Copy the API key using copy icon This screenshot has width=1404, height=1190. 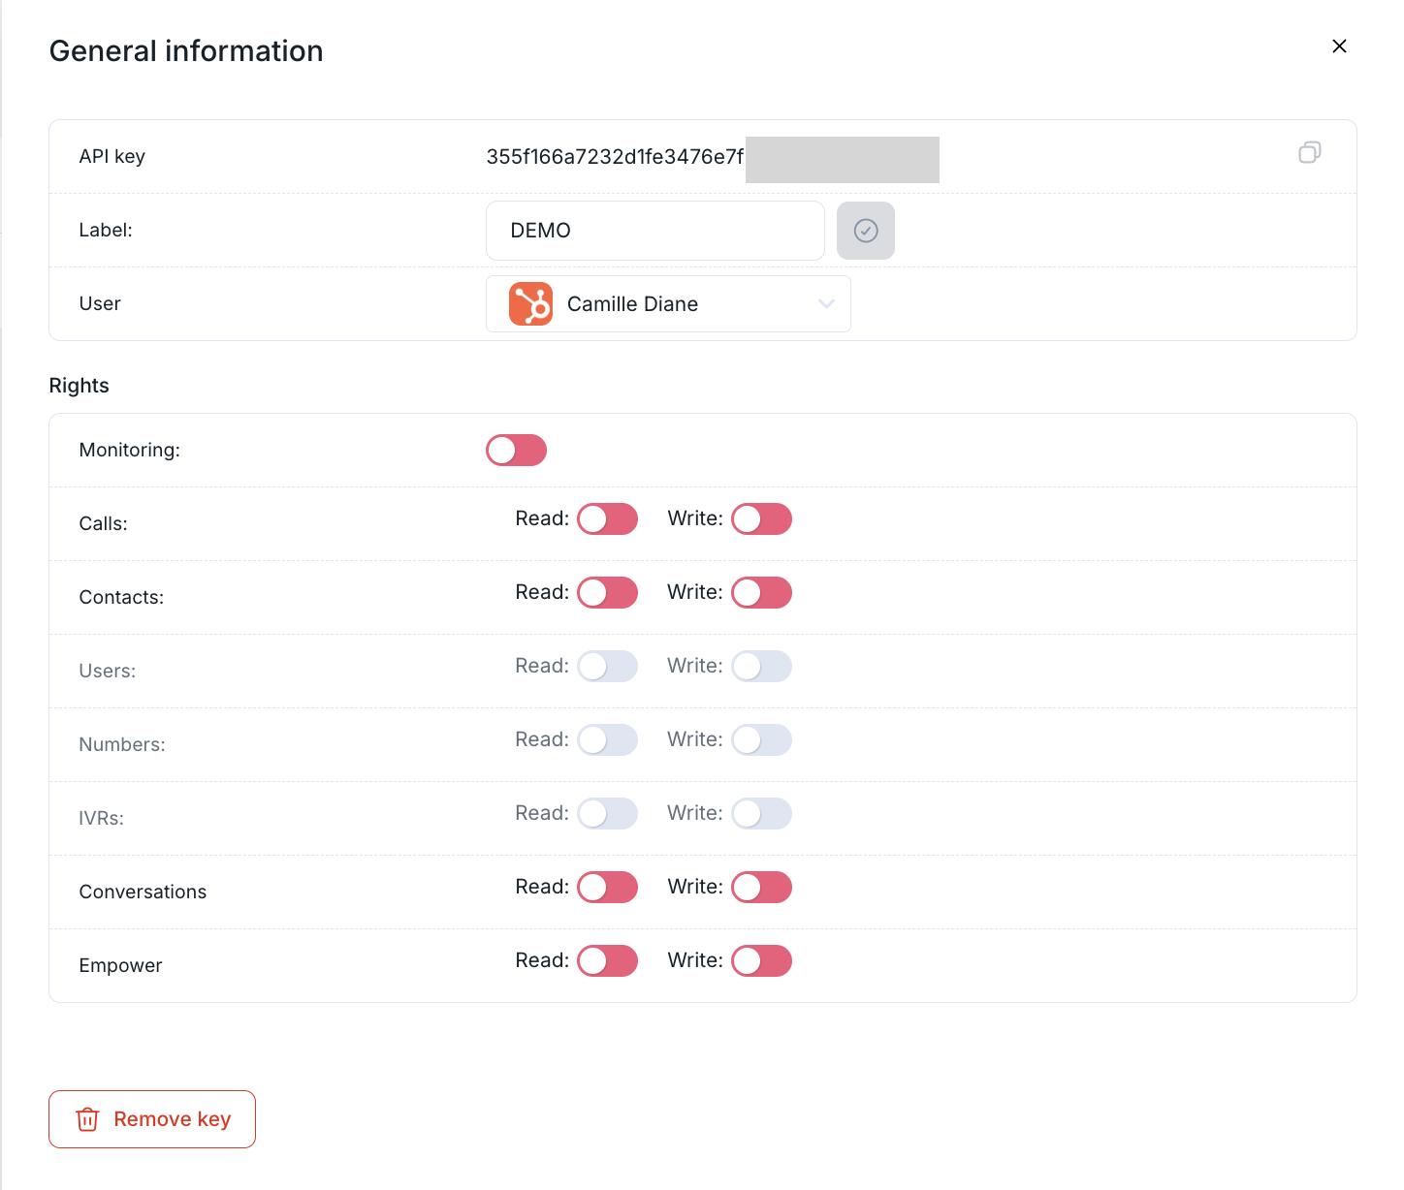(1309, 153)
